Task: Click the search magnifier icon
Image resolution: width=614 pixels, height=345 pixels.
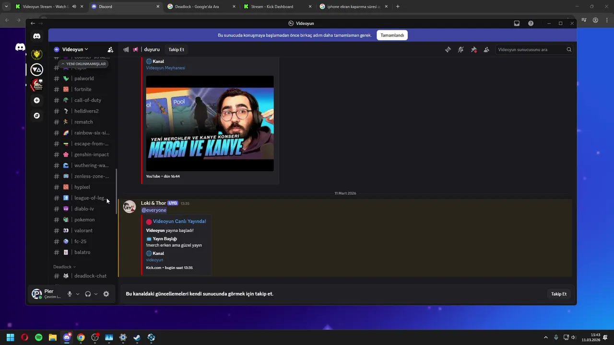Action: (569, 49)
